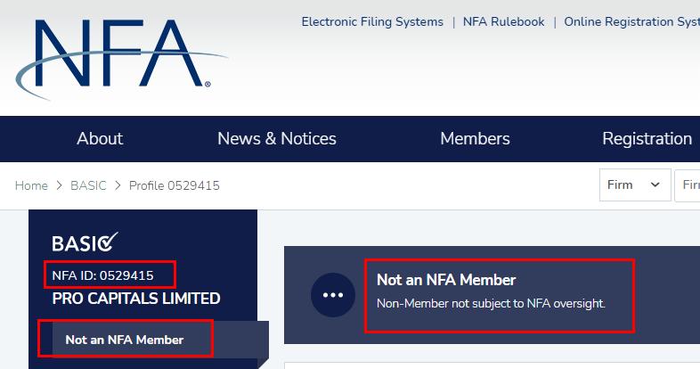Open the Online Registration System link

tap(631, 21)
